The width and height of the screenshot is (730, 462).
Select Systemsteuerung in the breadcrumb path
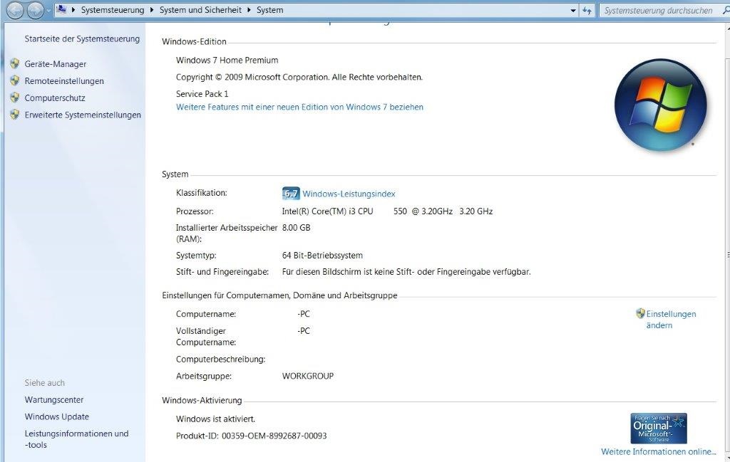113,11
